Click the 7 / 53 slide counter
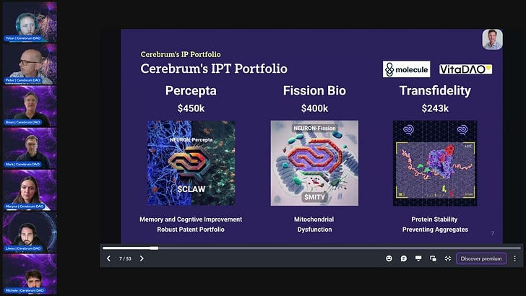This screenshot has height=296, width=526. (x=125, y=258)
